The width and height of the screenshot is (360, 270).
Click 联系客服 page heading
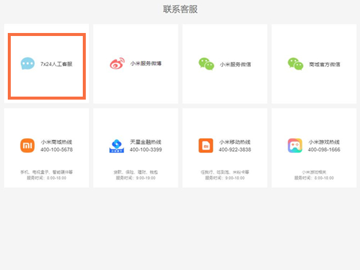click(x=180, y=9)
